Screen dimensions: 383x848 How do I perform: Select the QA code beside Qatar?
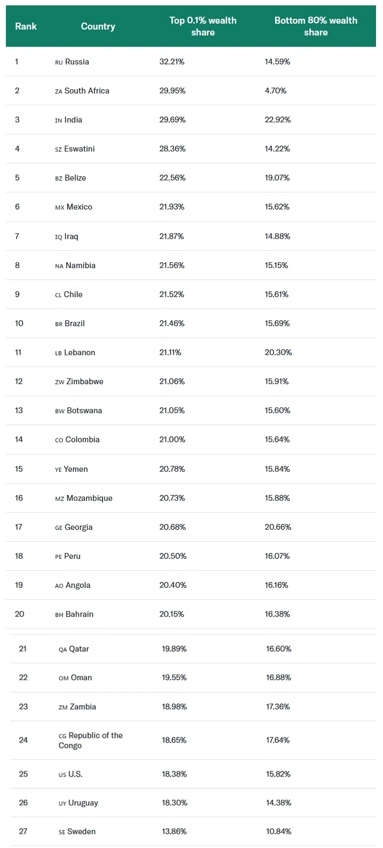[x=63, y=650]
